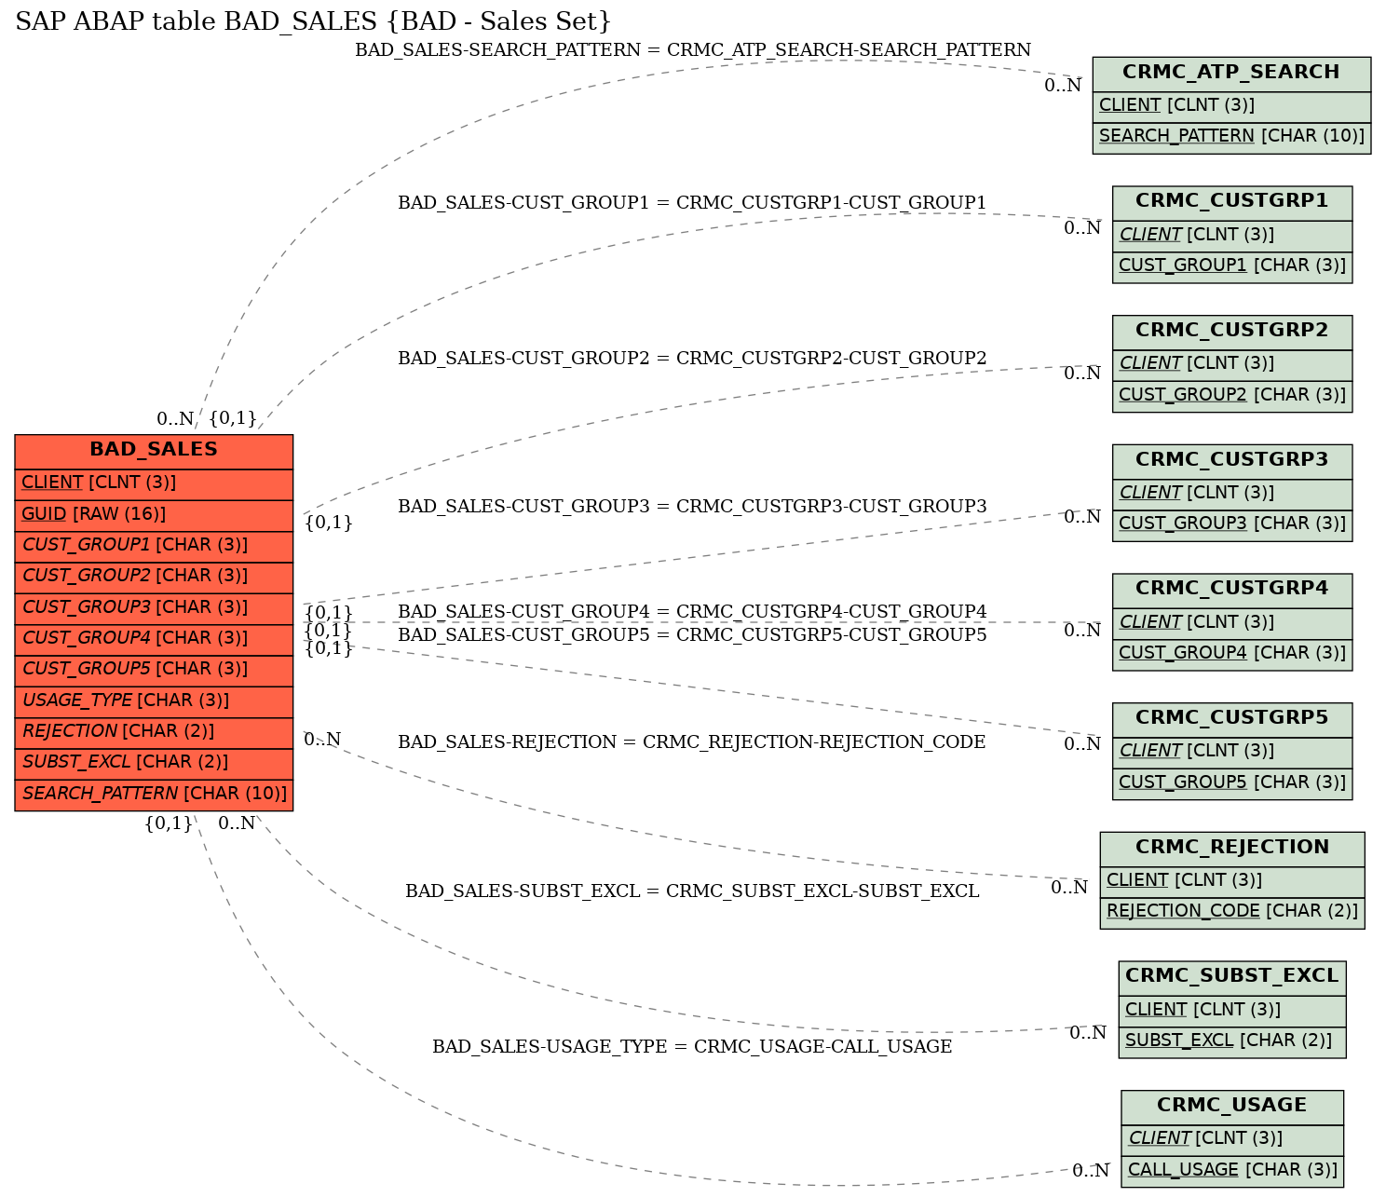1386x1197 pixels.
Task: Select CLIENT field in CRMC_CUSTGRP4
Action: click(x=1232, y=623)
